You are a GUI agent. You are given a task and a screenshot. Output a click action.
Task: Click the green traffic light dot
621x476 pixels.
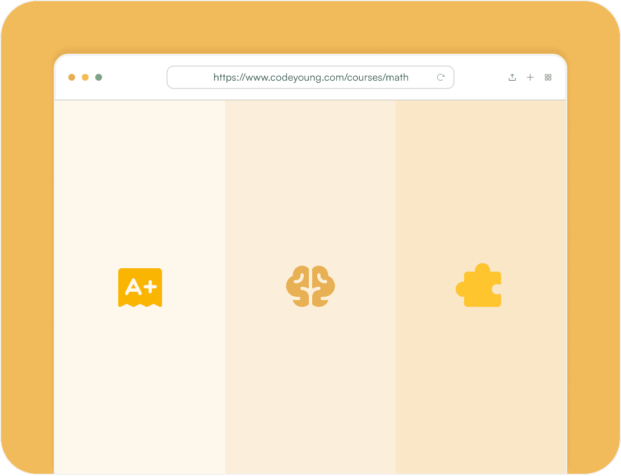99,77
